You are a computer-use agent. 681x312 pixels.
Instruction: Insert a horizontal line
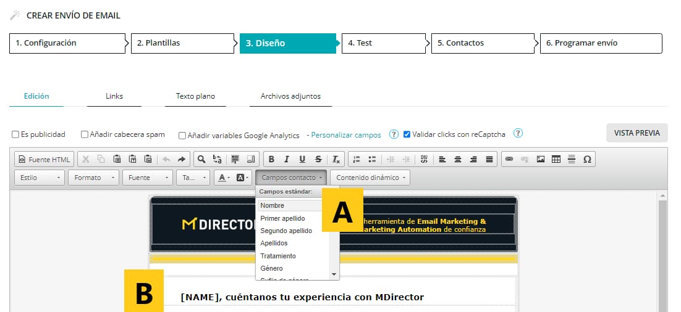tap(572, 160)
